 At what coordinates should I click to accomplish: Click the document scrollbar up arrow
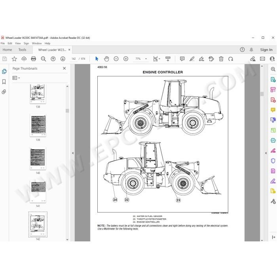262,66
